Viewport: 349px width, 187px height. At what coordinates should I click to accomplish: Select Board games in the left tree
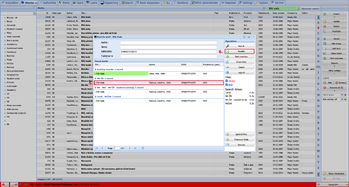coord(13,40)
